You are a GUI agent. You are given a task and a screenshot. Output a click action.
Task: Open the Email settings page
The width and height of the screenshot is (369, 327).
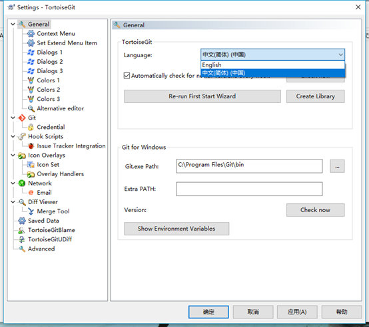(44, 193)
